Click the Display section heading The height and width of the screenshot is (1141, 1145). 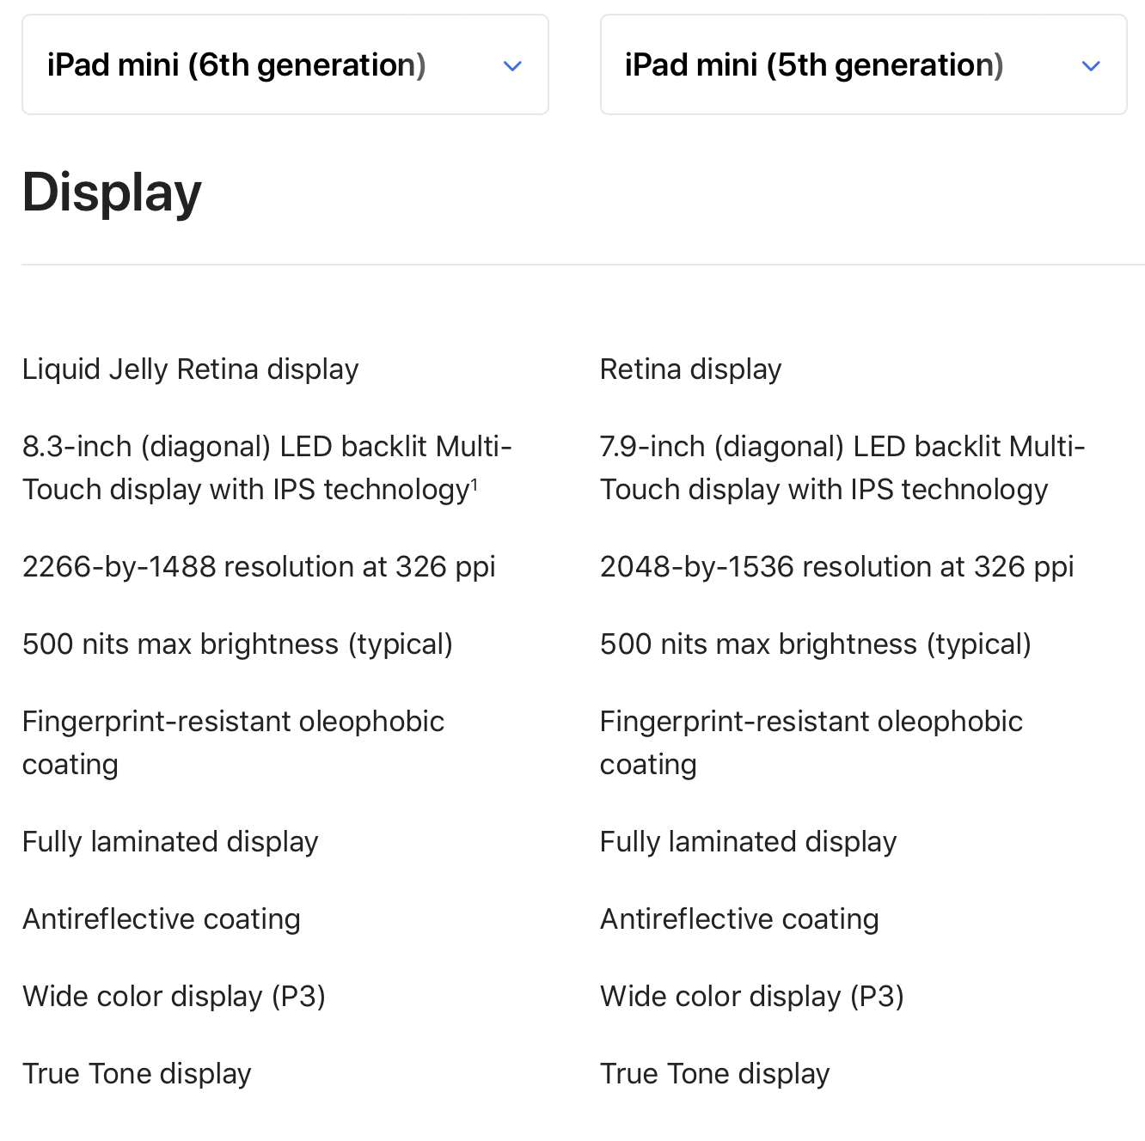[x=112, y=192]
